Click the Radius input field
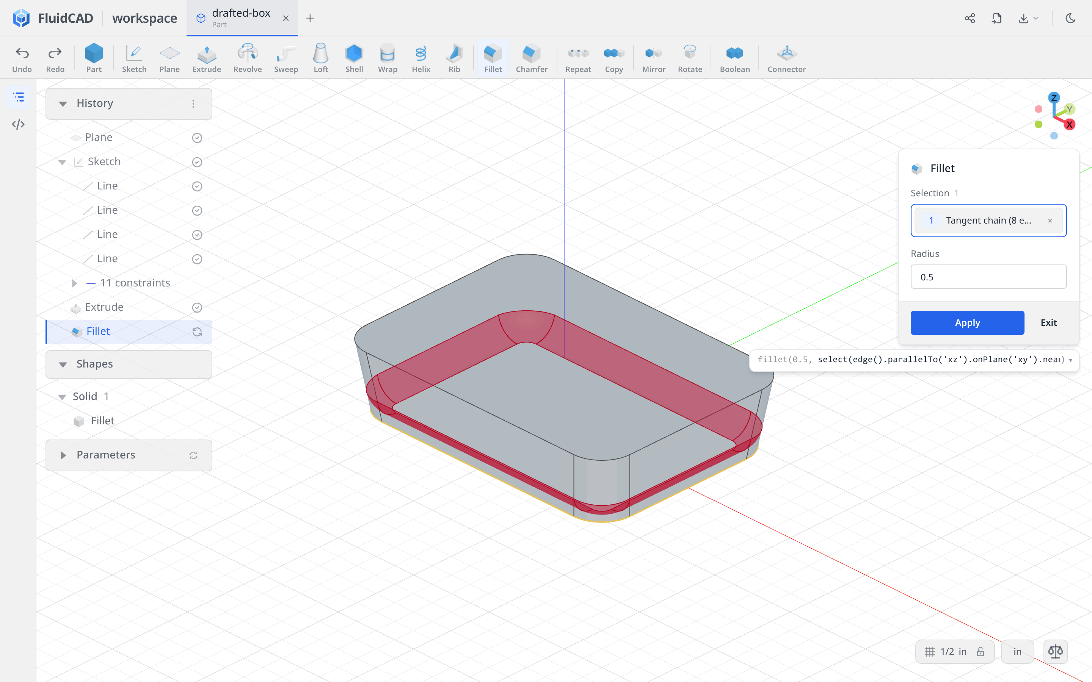 pos(988,277)
